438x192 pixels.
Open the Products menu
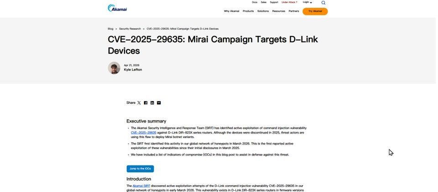pyautogui.click(x=248, y=11)
